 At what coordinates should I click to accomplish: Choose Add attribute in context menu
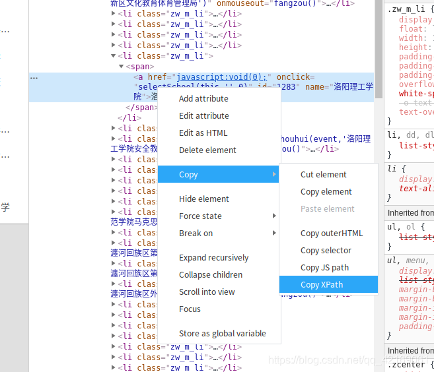[x=203, y=99]
